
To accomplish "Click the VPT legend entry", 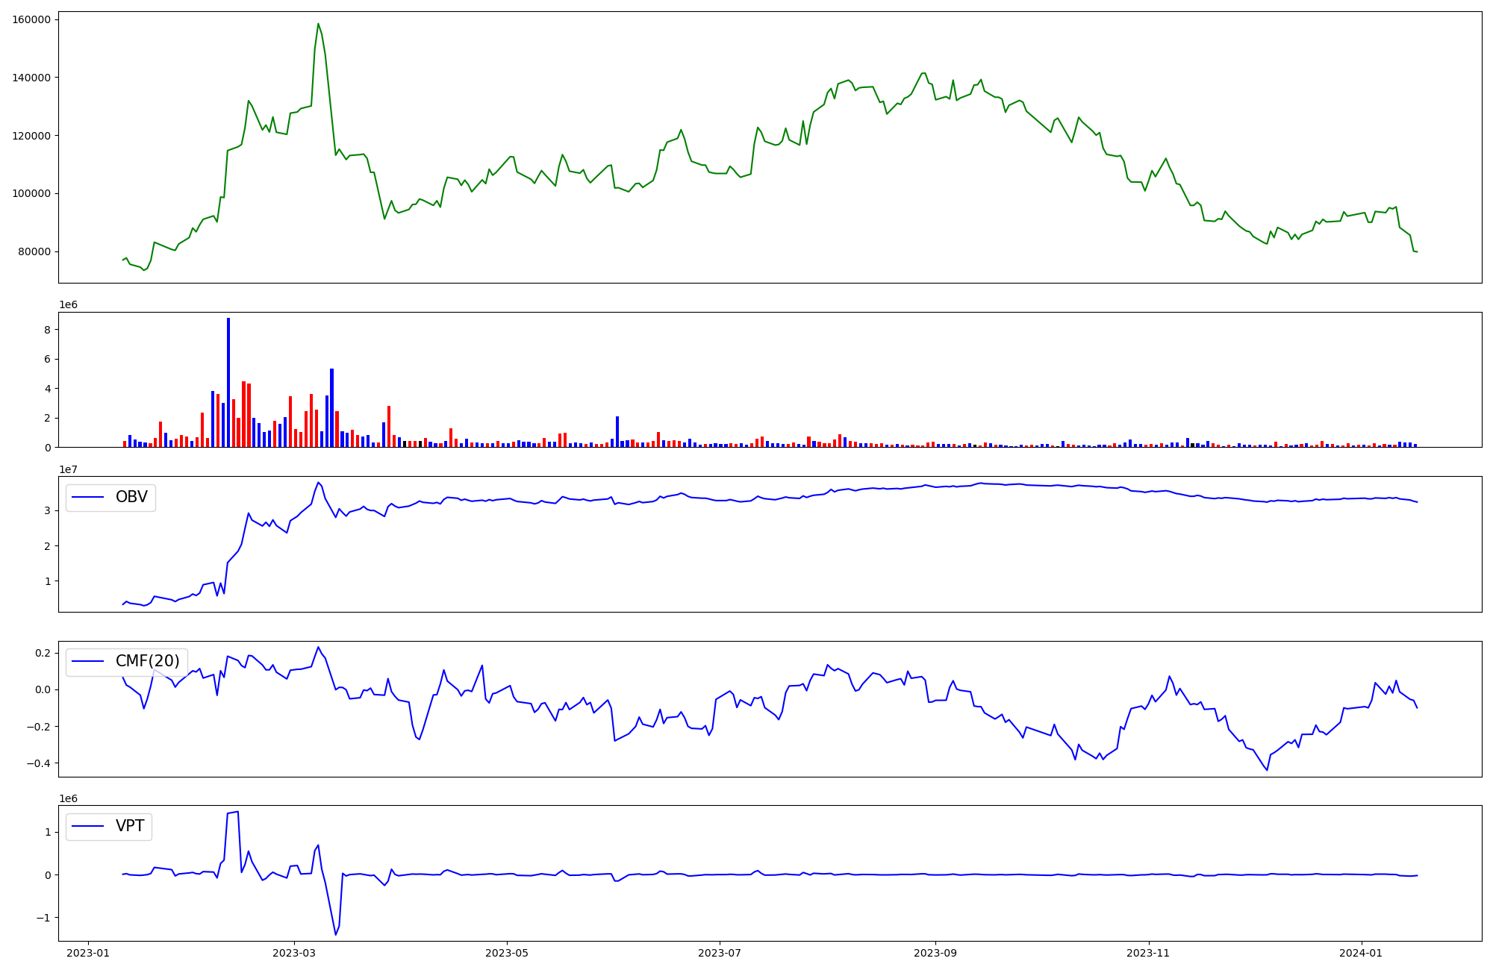I will pos(130,826).
